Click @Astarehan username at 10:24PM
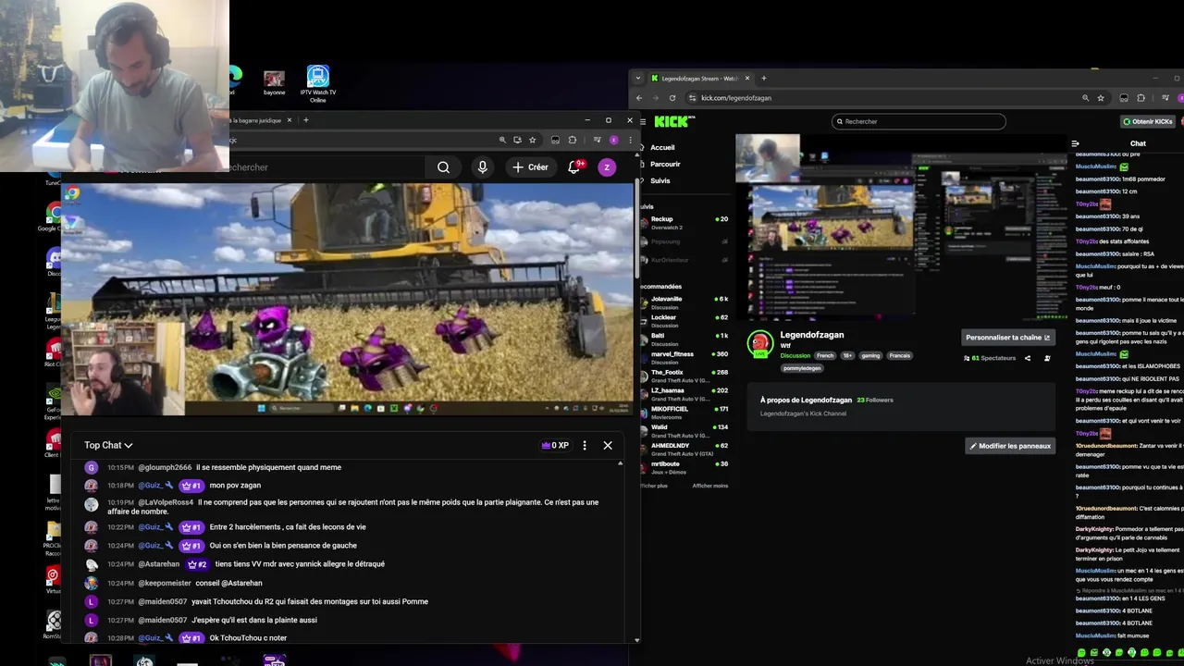The height and width of the screenshot is (666, 1184). tap(159, 564)
